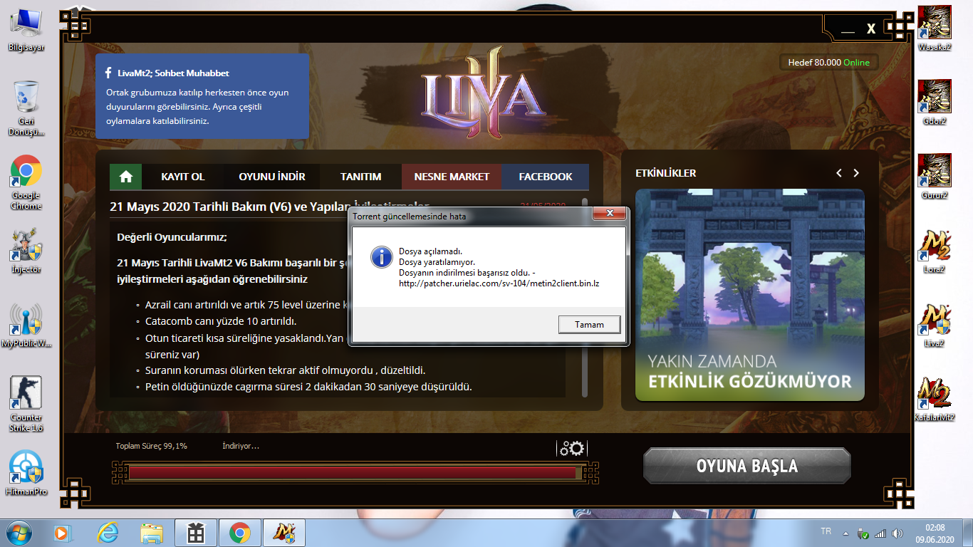This screenshot has height=547, width=973.
Task: Open the KAYIT OL tab
Action: [183, 177]
